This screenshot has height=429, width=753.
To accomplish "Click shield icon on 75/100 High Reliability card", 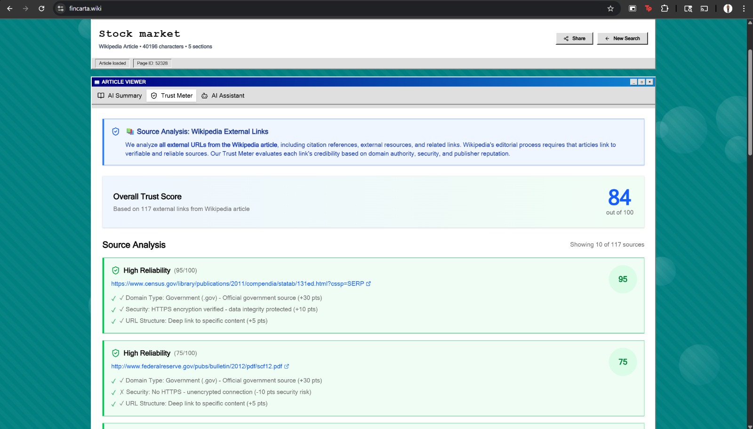I will [x=116, y=353].
